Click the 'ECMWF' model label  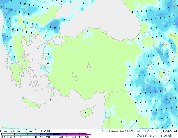(x=45, y=131)
